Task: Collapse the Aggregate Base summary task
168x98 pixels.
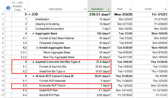Action: coord(33,34)
